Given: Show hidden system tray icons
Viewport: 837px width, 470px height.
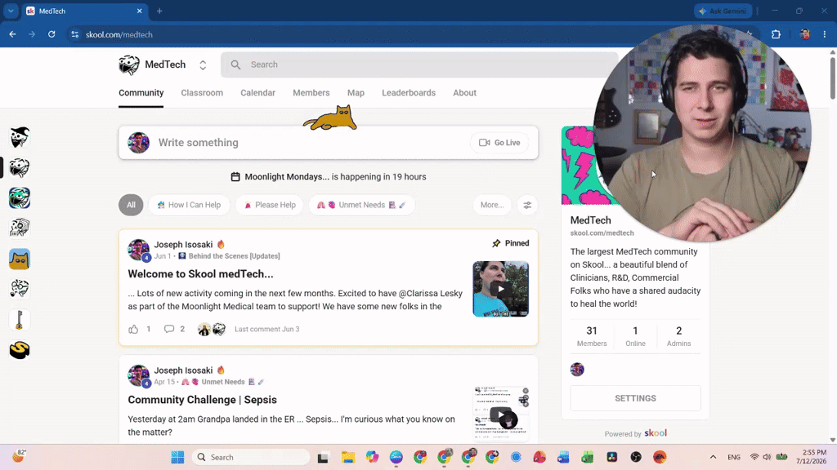Looking at the screenshot, I should point(713,457).
